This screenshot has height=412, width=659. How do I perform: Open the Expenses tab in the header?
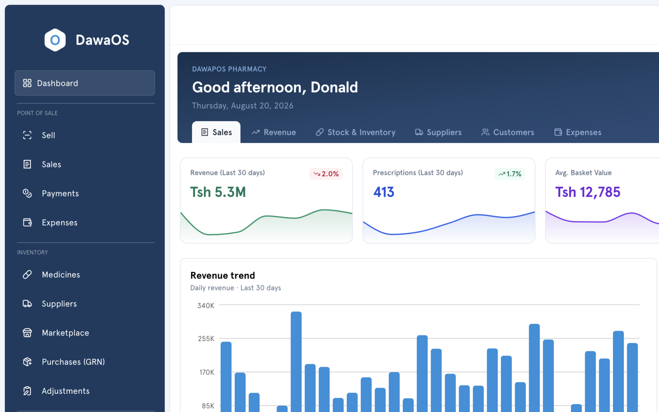pyautogui.click(x=578, y=132)
